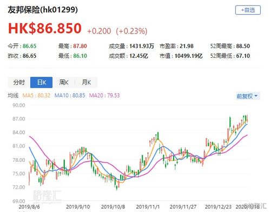Click the 52周最低 value 67.10
This screenshot has width=270, height=212.
click(243, 56)
